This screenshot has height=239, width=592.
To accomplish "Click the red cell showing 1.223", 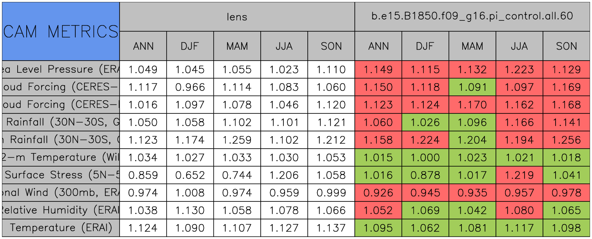I will [x=519, y=70].
